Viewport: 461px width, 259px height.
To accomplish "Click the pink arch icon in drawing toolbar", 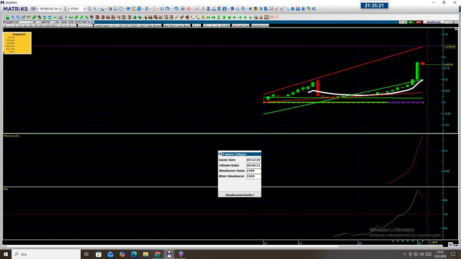I will pyautogui.click(x=277, y=17).
